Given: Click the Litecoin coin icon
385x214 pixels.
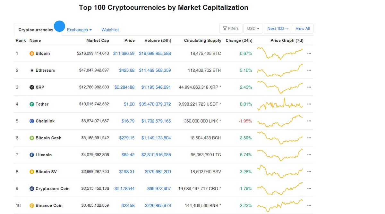Looking at the screenshot, I should [31, 155].
